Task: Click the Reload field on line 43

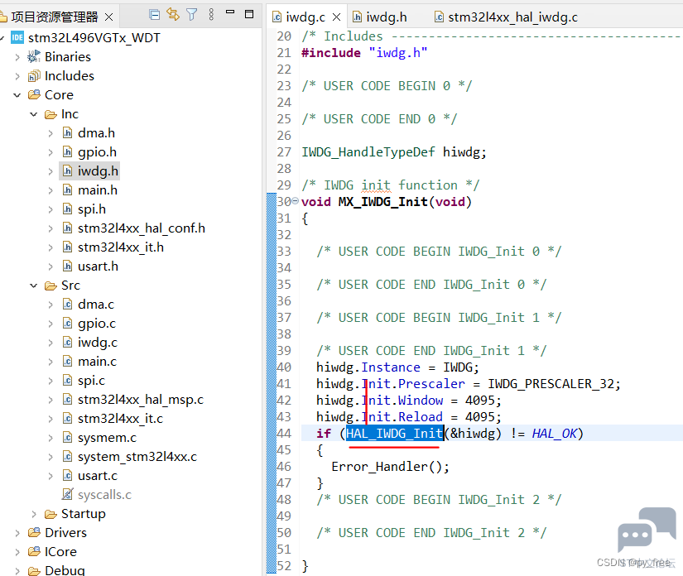Action: 421,416
